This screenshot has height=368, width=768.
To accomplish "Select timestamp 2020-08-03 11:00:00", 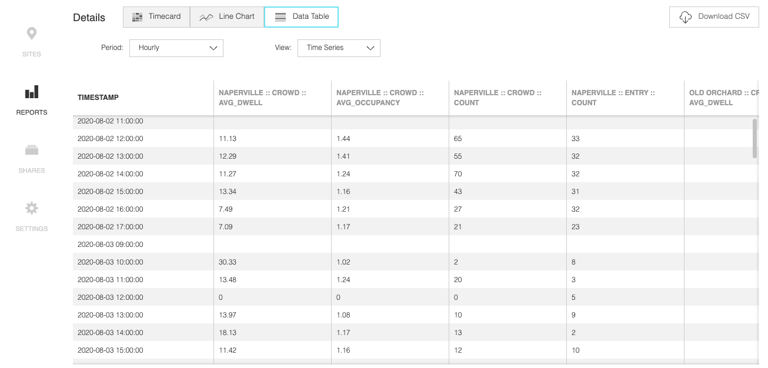I will pos(111,280).
